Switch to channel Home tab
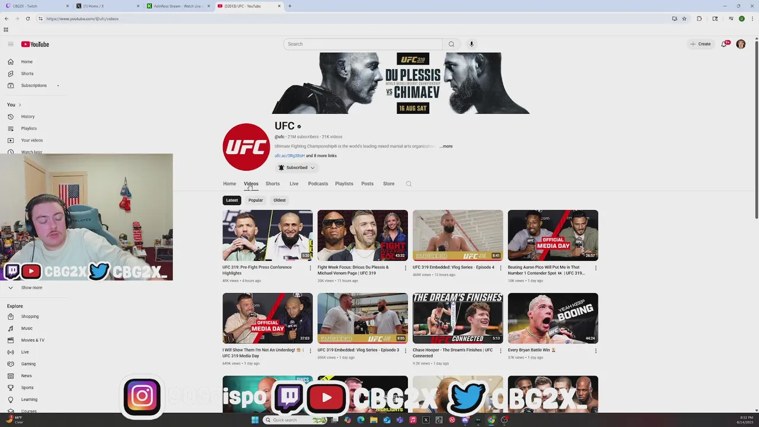This screenshot has width=759, height=427. (229, 184)
